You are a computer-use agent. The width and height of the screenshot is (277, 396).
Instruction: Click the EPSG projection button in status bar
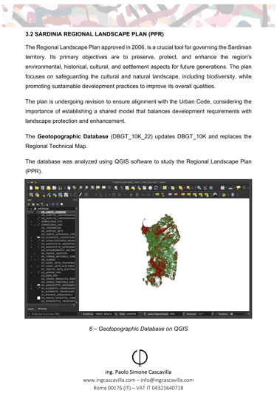[238, 314]
